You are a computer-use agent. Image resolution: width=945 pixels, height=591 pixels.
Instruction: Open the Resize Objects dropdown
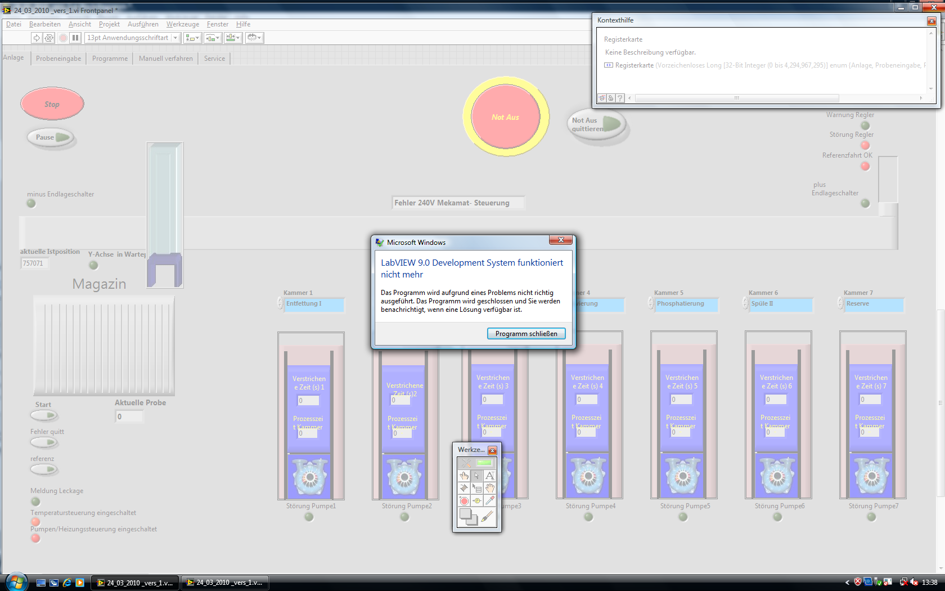(x=232, y=38)
